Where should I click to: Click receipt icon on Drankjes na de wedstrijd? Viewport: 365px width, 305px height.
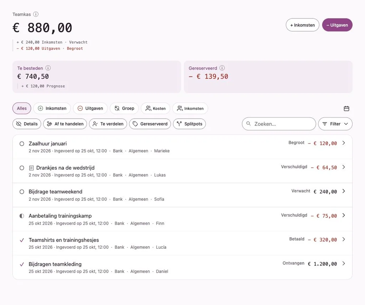tap(31, 168)
